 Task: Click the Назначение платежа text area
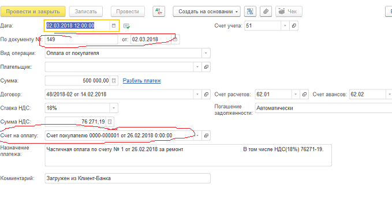[188, 155]
